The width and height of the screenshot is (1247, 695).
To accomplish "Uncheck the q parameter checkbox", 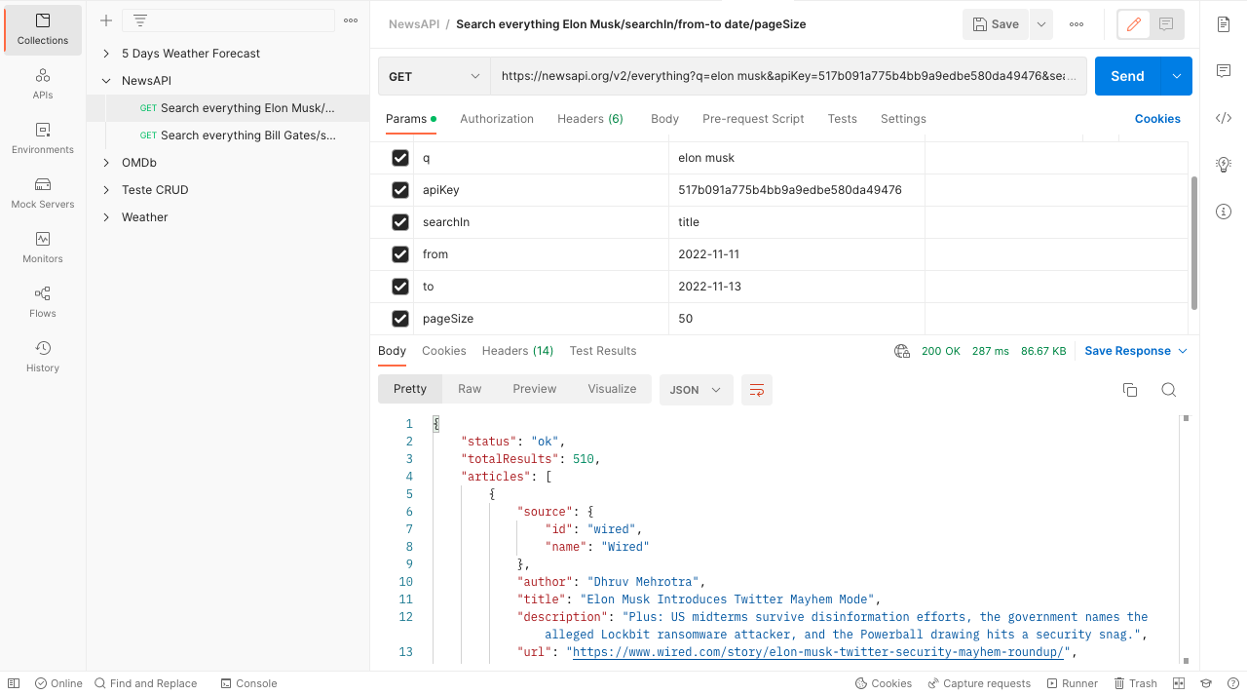I will click(400, 158).
